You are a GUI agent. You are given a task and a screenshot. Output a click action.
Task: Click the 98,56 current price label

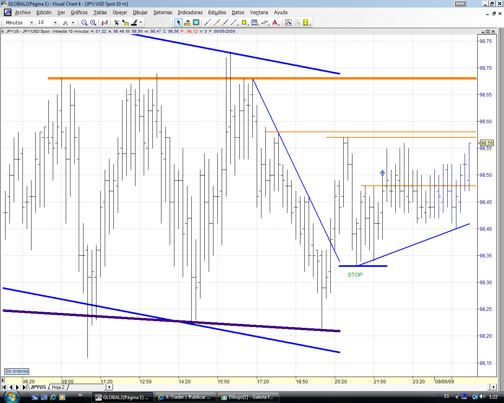pyautogui.click(x=487, y=143)
